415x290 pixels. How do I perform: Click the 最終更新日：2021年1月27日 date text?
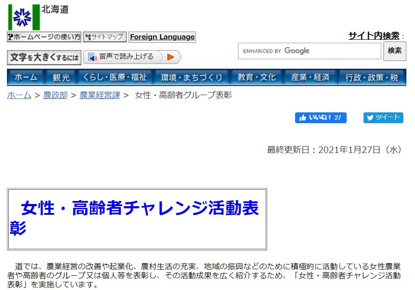(334, 150)
